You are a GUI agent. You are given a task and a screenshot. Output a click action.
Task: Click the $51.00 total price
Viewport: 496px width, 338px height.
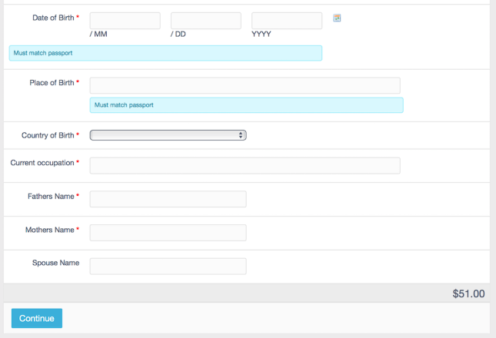468,293
